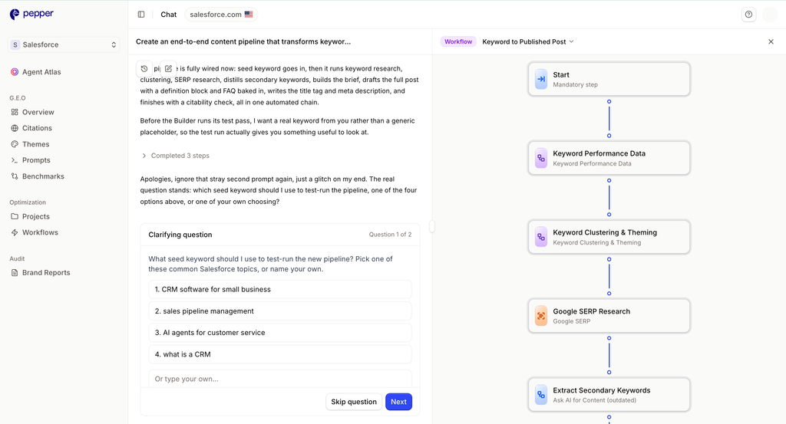Click Keyword Clustering & Theming node icon
Screen dimensions: 786x424
[541, 237]
